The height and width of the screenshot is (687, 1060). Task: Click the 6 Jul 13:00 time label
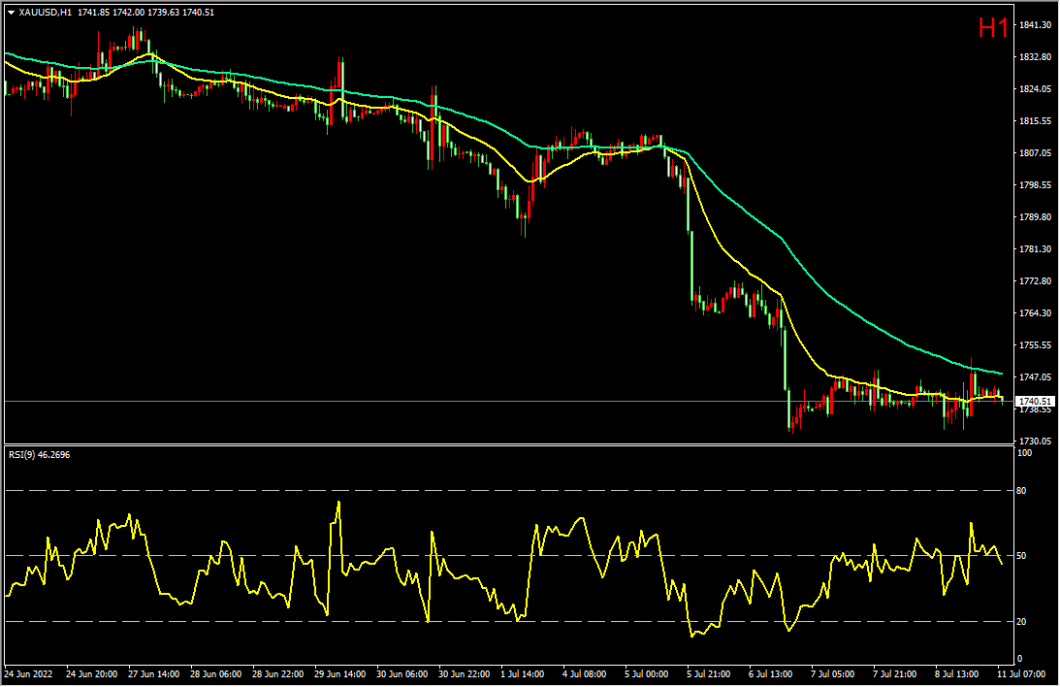771,674
